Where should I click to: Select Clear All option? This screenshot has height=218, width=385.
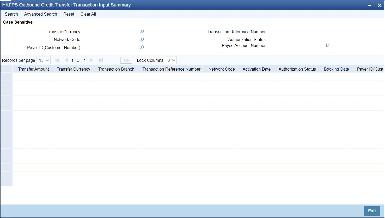click(88, 14)
